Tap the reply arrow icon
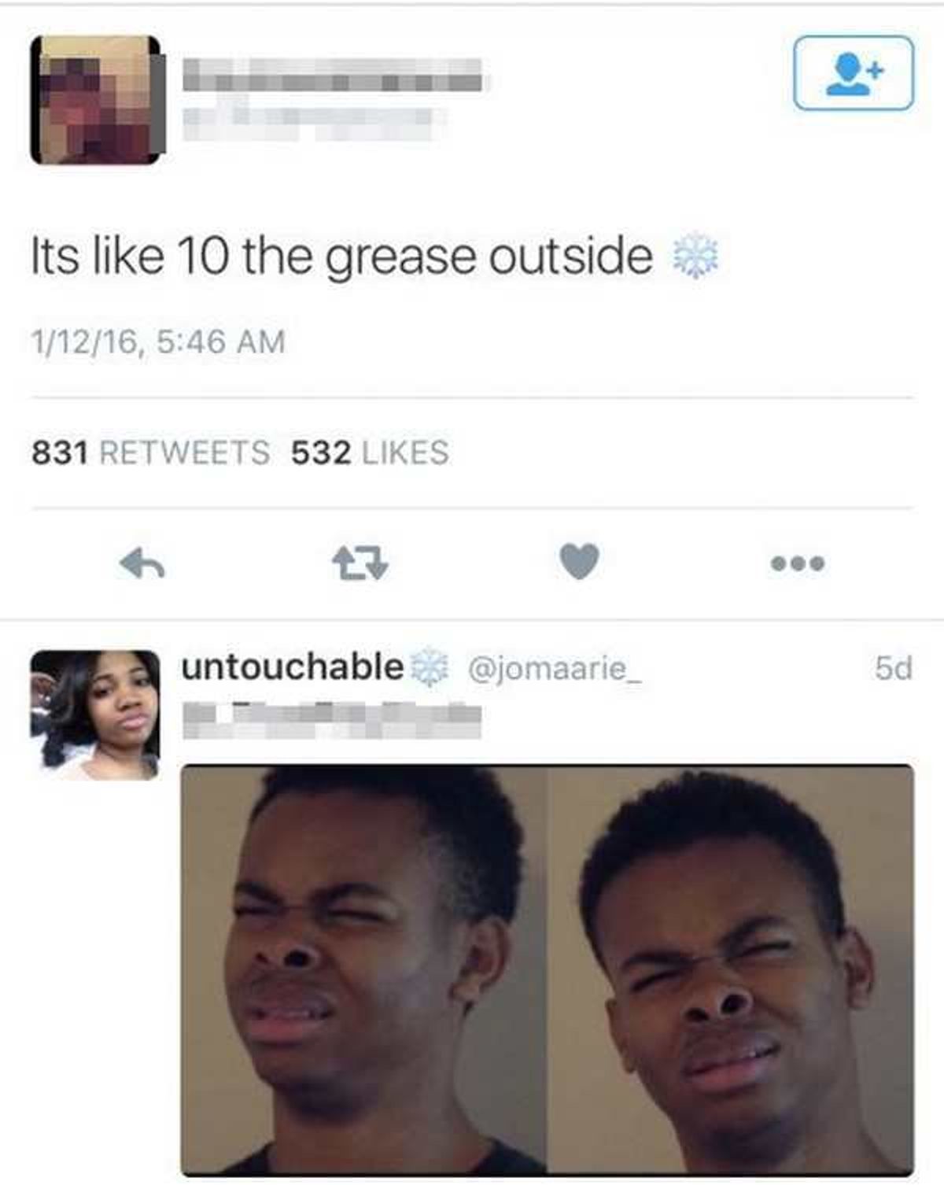The height and width of the screenshot is (1185, 944). pyautogui.click(x=142, y=563)
